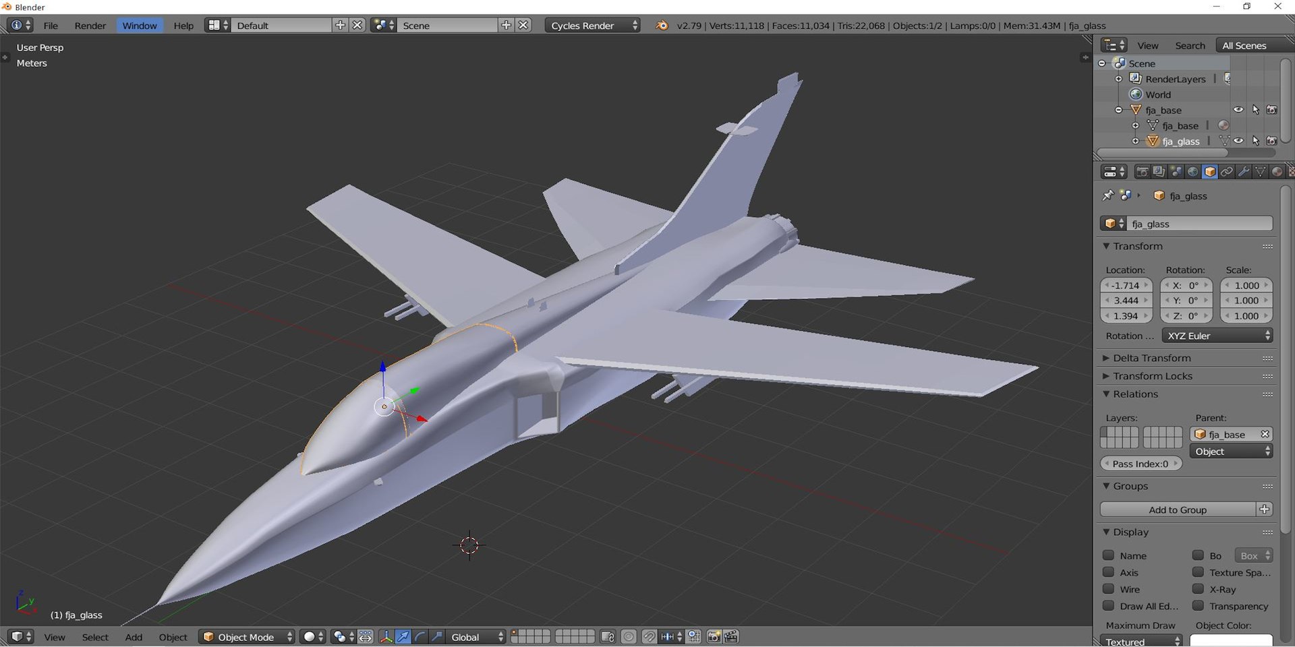Open the XYZ Euler rotation mode dropdown
This screenshot has width=1295, height=647.
click(x=1217, y=336)
